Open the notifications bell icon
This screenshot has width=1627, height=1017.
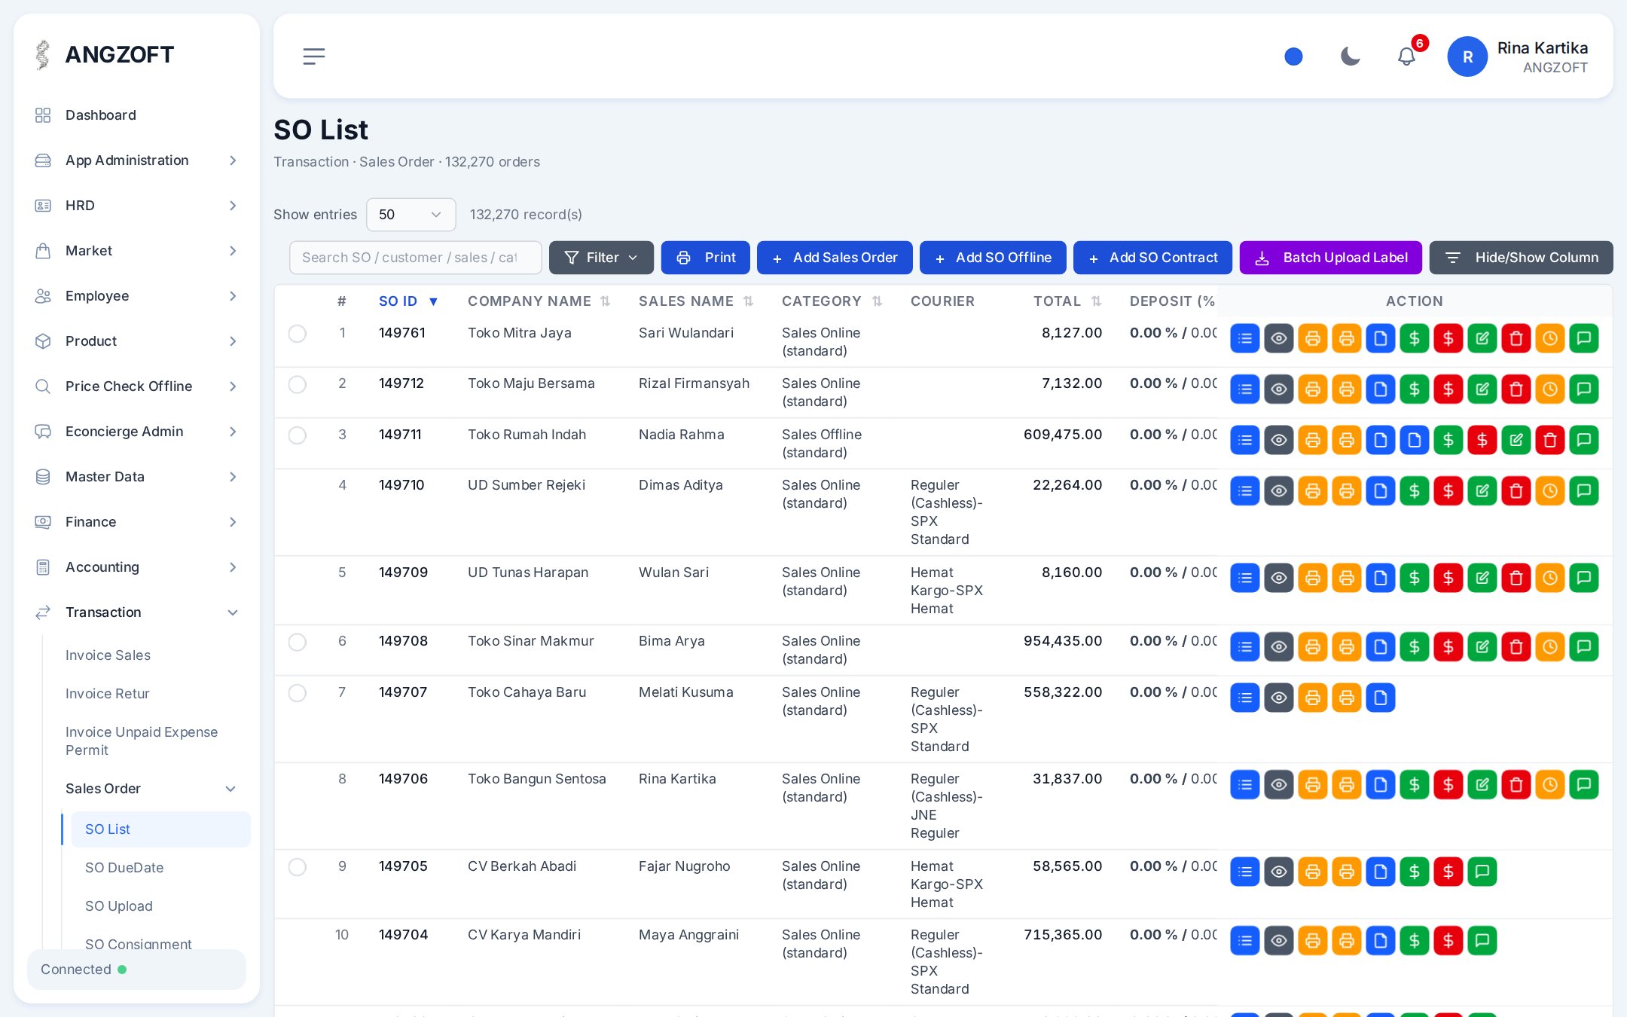tap(1406, 56)
